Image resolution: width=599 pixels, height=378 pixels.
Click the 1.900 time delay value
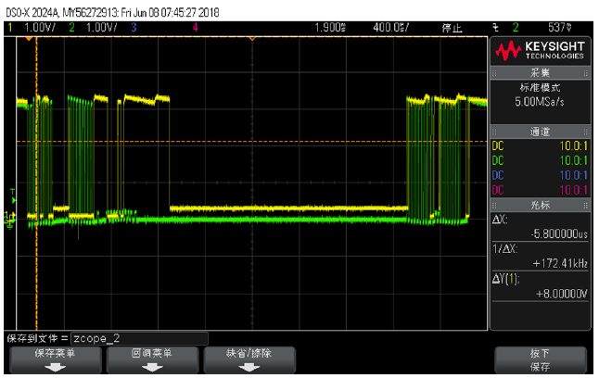point(330,28)
